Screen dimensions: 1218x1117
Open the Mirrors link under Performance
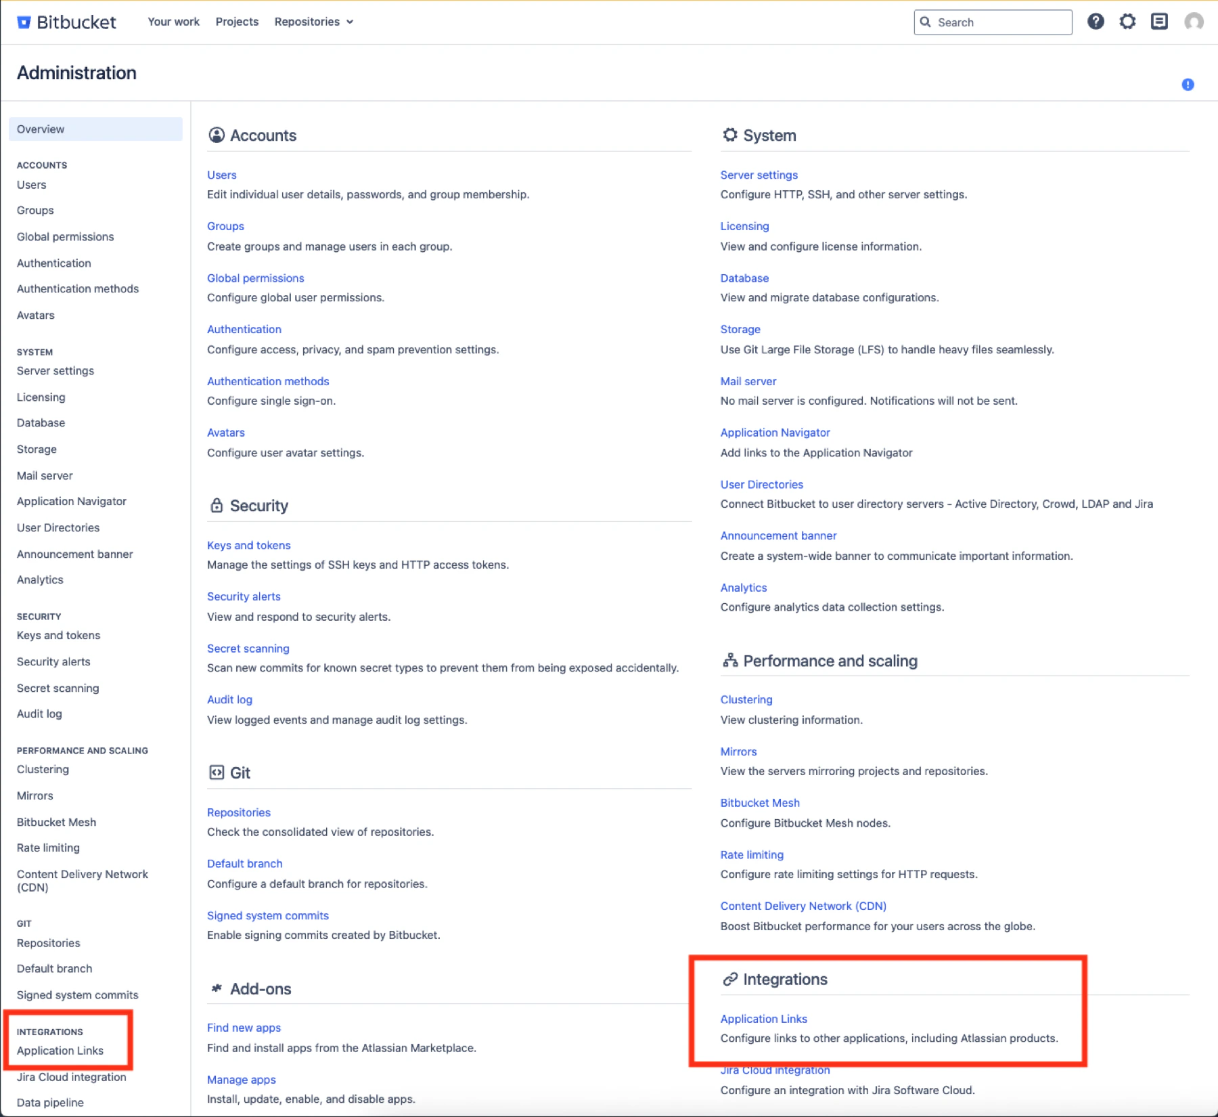[x=738, y=751]
